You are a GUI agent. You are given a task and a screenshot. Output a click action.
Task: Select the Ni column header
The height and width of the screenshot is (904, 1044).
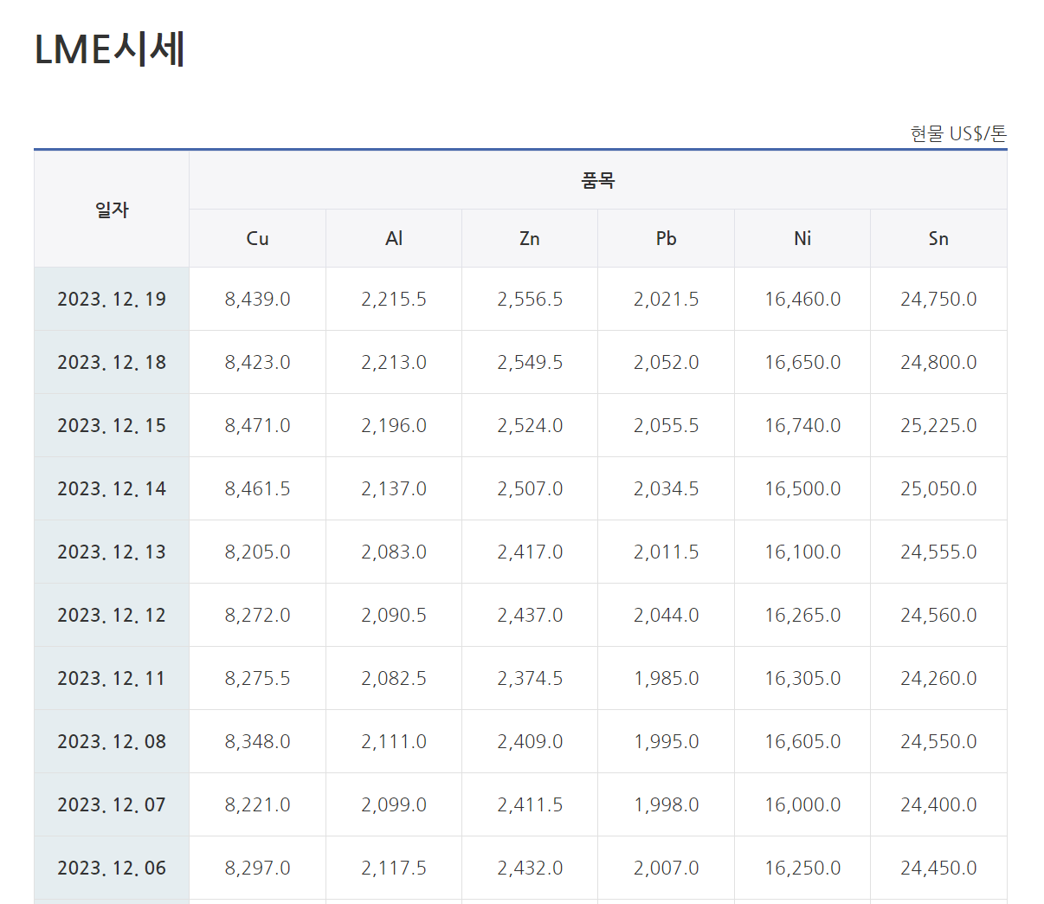tap(802, 238)
